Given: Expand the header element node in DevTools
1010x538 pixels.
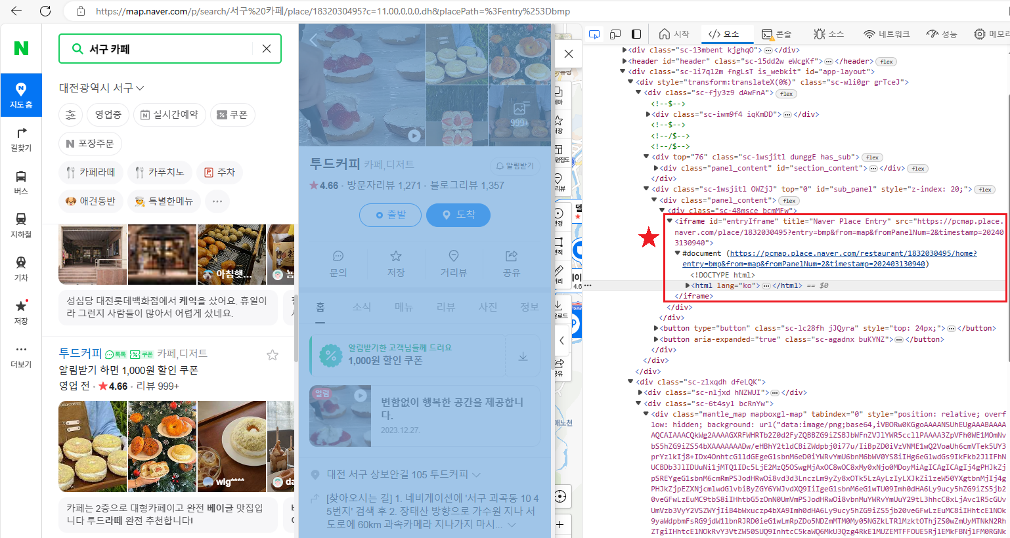Looking at the screenshot, I should 625,61.
